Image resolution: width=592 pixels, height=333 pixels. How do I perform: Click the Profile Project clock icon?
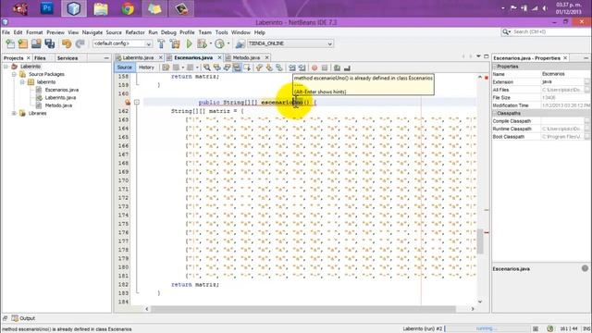pyautogui.click(x=219, y=43)
